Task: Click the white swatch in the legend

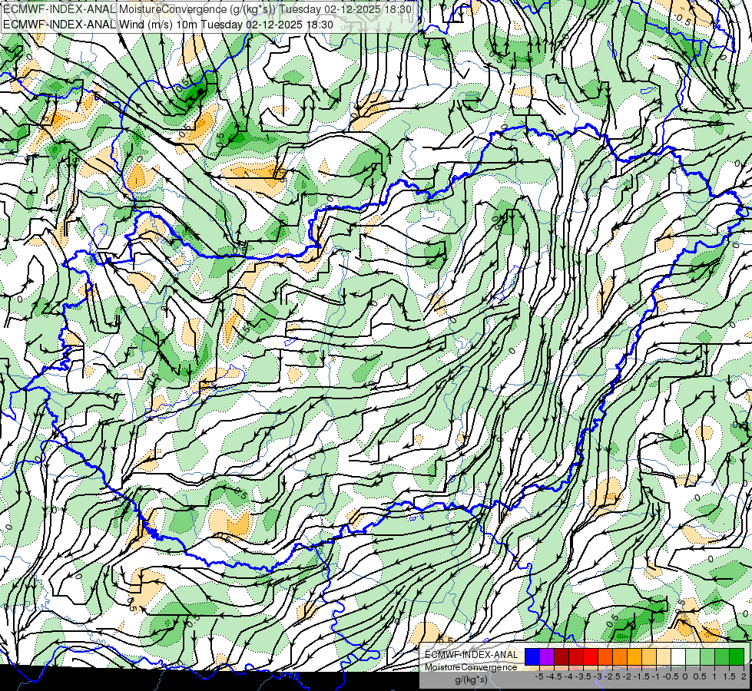Action: 678,657
